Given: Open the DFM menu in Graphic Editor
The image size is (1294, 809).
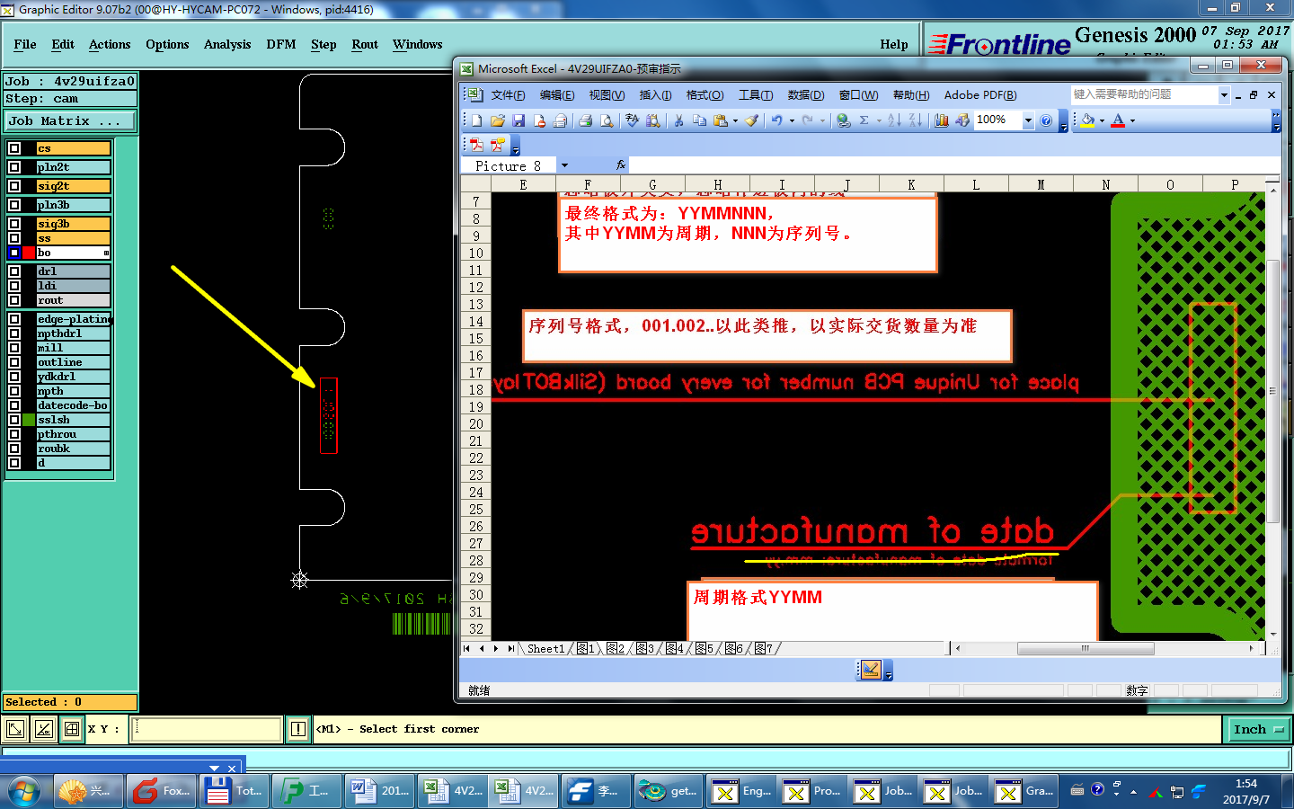Looking at the screenshot, I should pyautogui.click(x=281, y=44).
